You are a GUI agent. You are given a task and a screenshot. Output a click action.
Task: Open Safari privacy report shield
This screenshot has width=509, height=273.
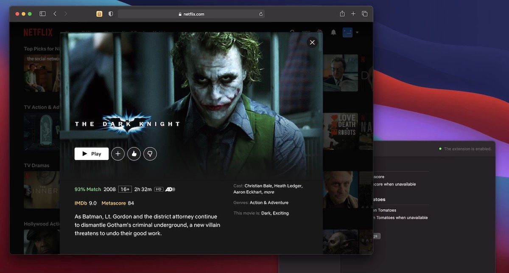tap(111, 14)
